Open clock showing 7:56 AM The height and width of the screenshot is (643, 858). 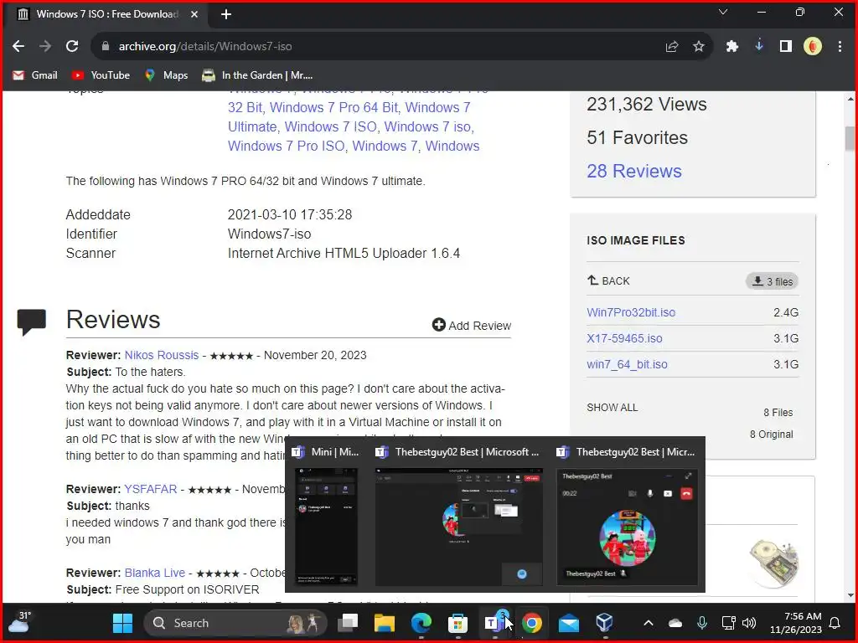click(796, 623)
